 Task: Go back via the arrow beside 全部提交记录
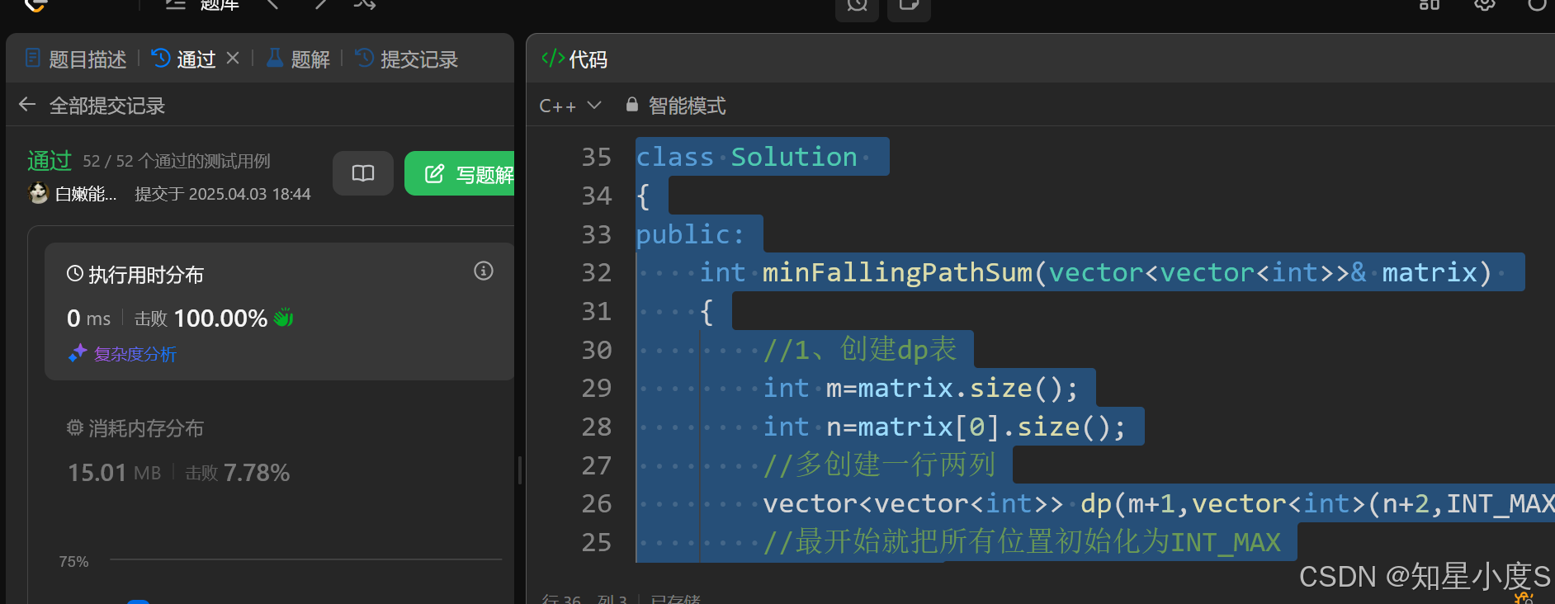pos(27,105)
